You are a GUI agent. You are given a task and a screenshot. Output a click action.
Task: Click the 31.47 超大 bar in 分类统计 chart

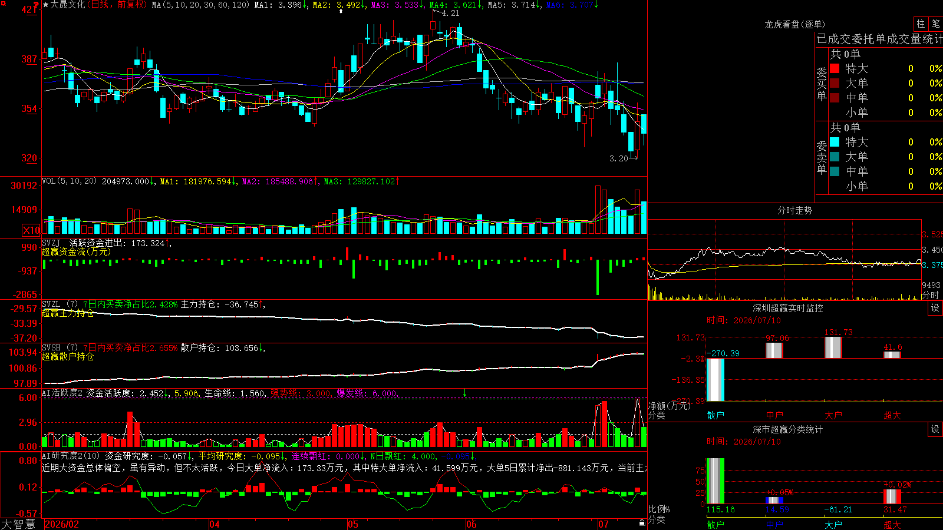pos(892,496)
